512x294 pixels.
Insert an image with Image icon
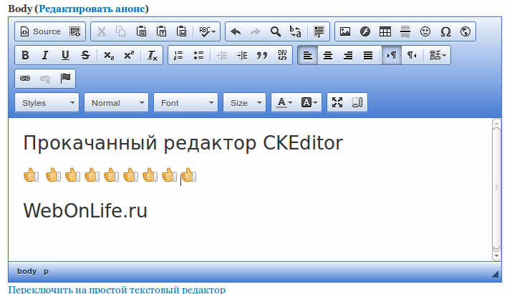tap(345, 31)
